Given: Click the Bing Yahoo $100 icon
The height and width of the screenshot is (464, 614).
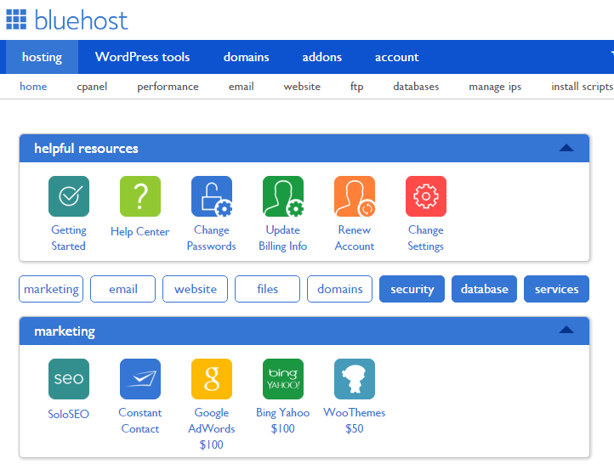Looking at the screenshot, I should pos(283,379).
